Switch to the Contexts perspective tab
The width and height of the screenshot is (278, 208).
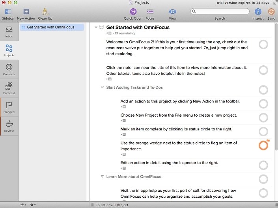9,69
